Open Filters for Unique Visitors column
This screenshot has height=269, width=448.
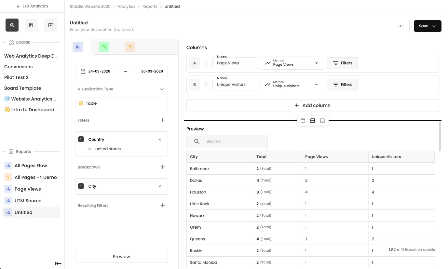(342, 85)
